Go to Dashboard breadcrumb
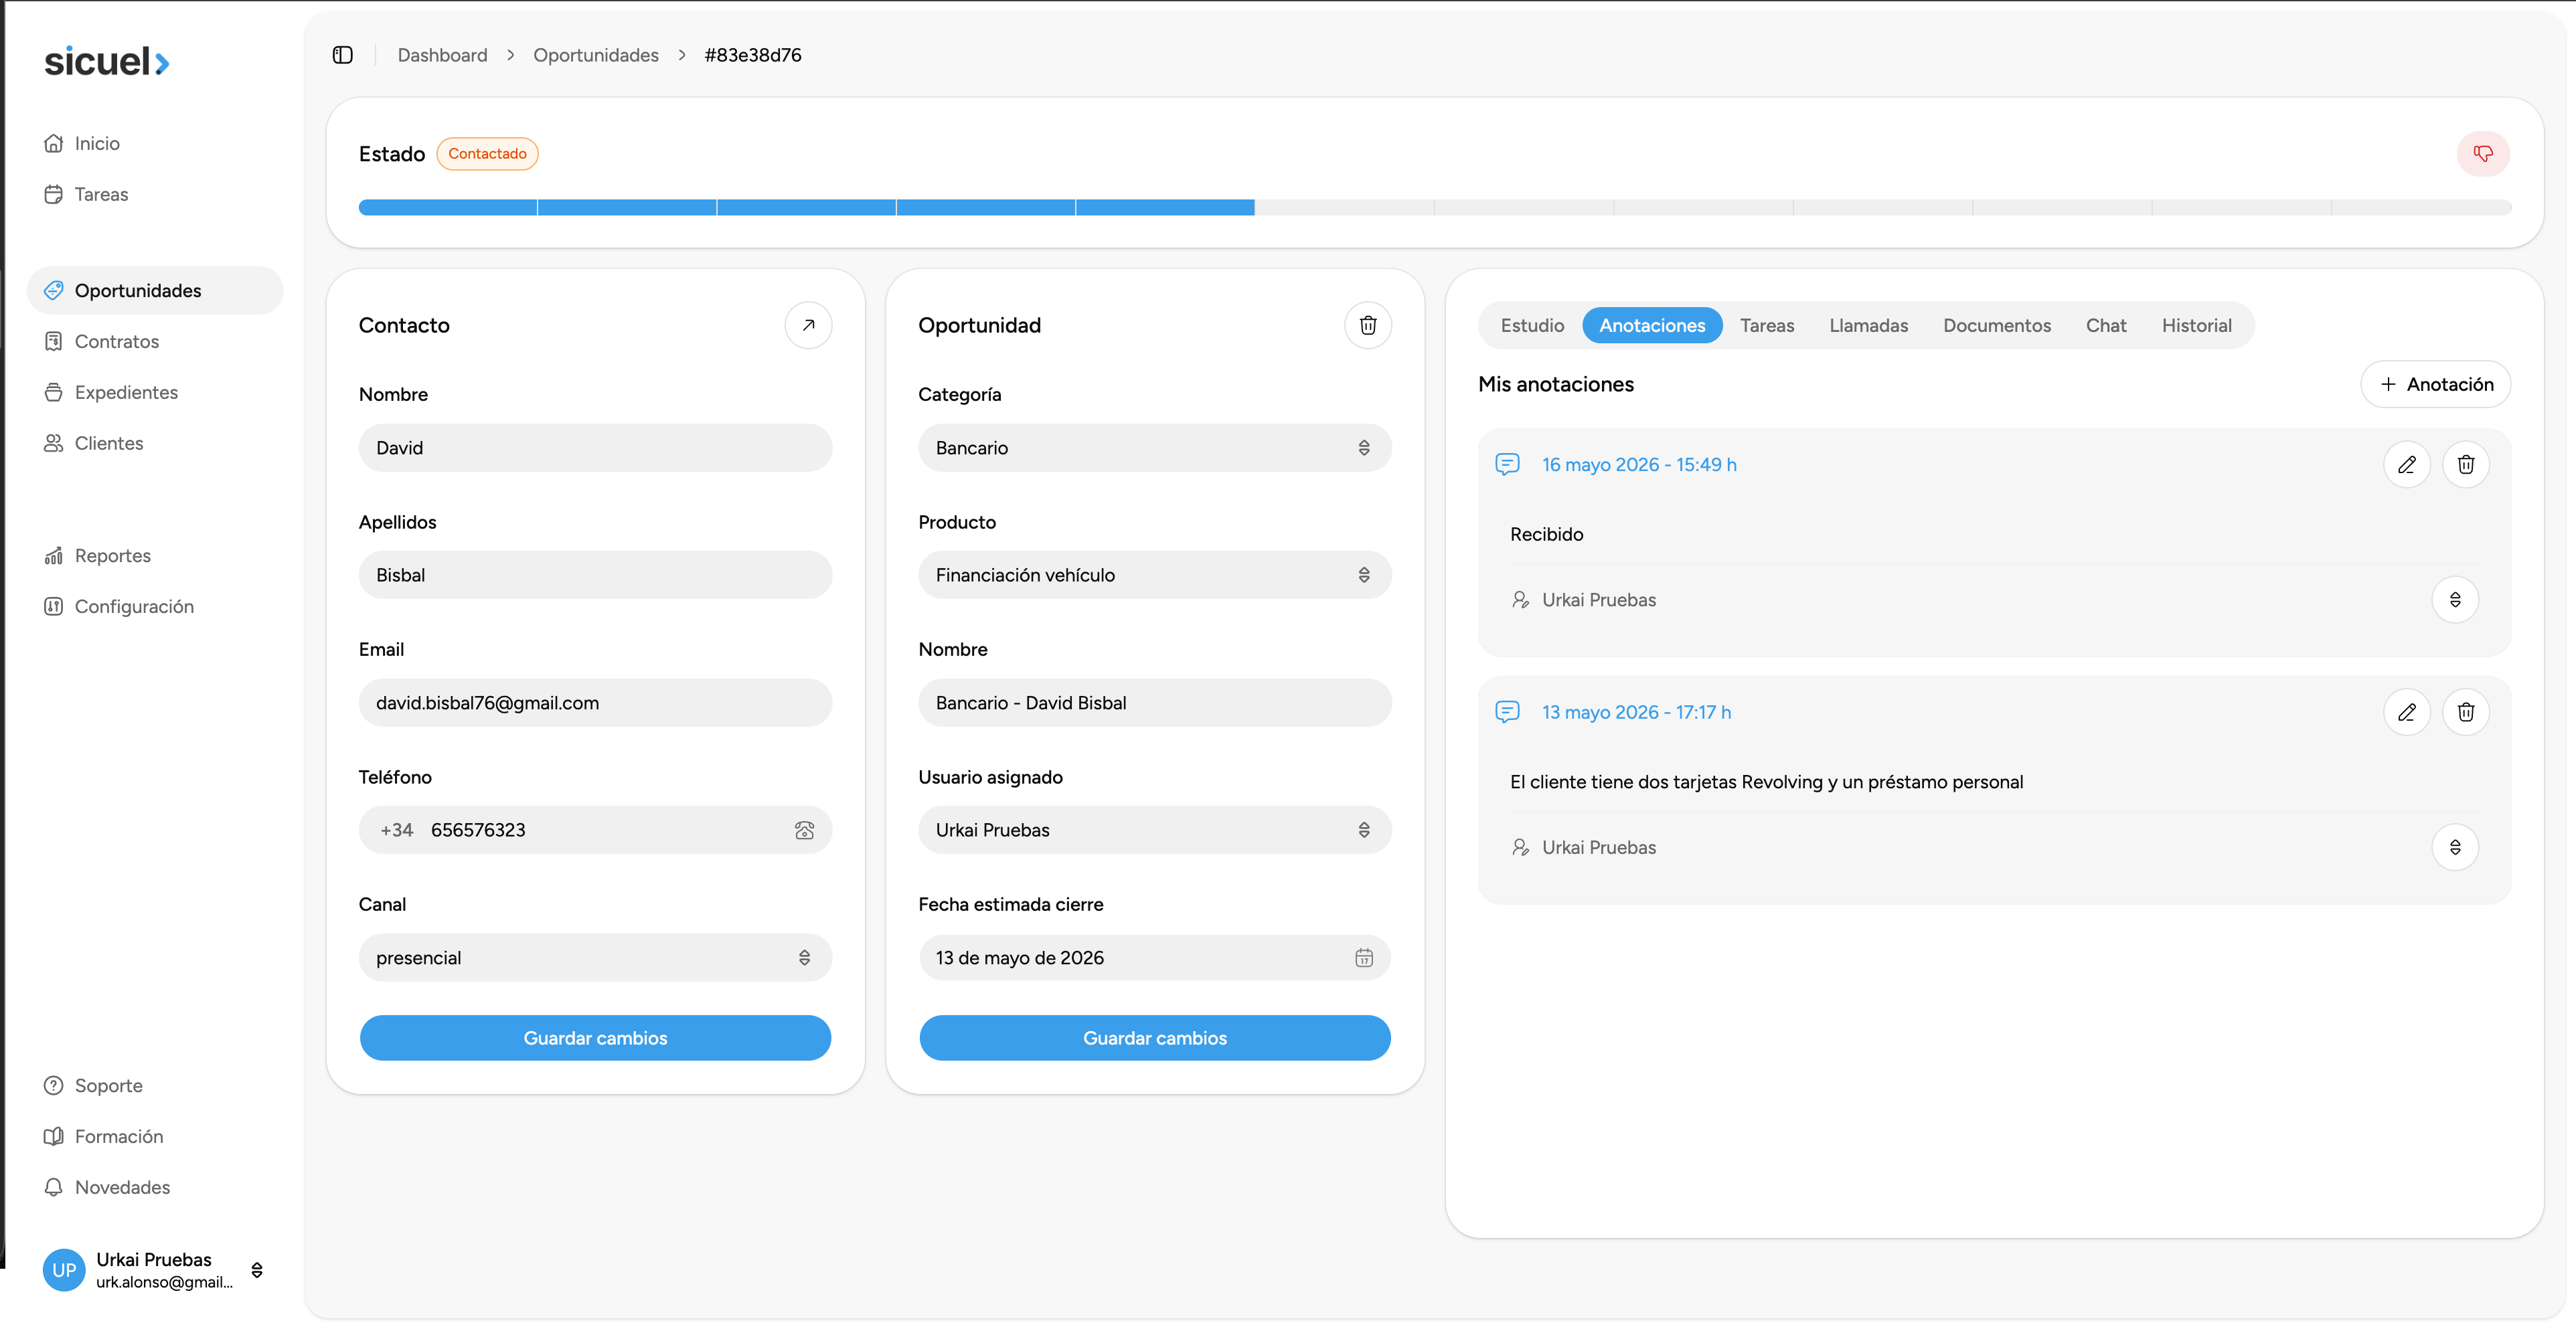 [x=442, y=55]
